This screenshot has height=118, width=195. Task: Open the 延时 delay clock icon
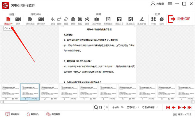coord(162,19)
